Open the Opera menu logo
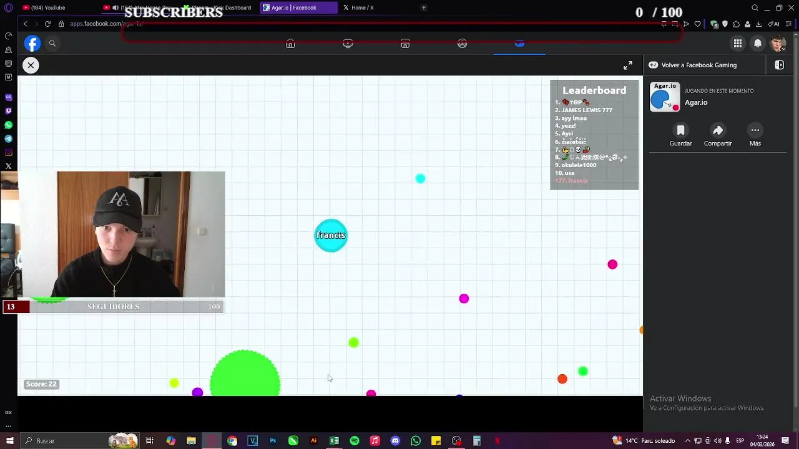799x449 pixels. (x=9, y=7)
